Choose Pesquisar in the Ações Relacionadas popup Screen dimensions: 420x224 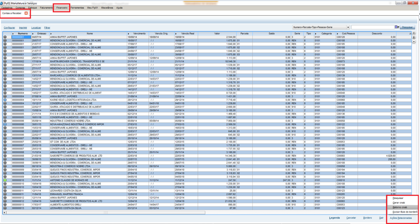pyautogui.click(x=402, y=198)
